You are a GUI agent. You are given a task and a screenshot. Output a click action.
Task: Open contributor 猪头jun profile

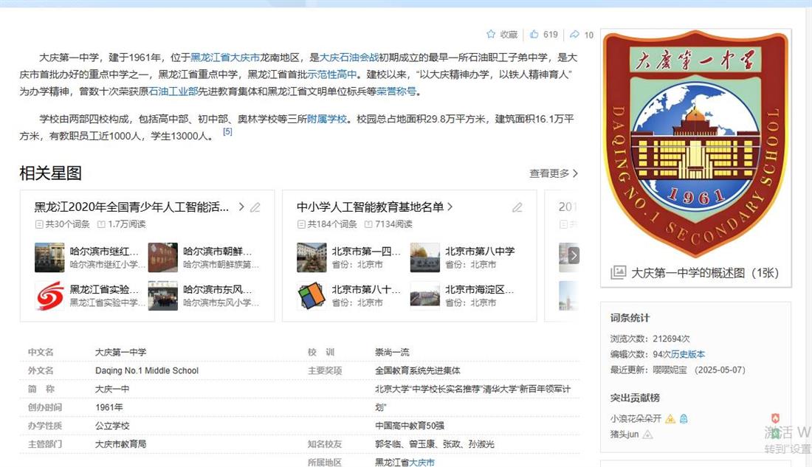pyautogui.click(x=624, y=435)
